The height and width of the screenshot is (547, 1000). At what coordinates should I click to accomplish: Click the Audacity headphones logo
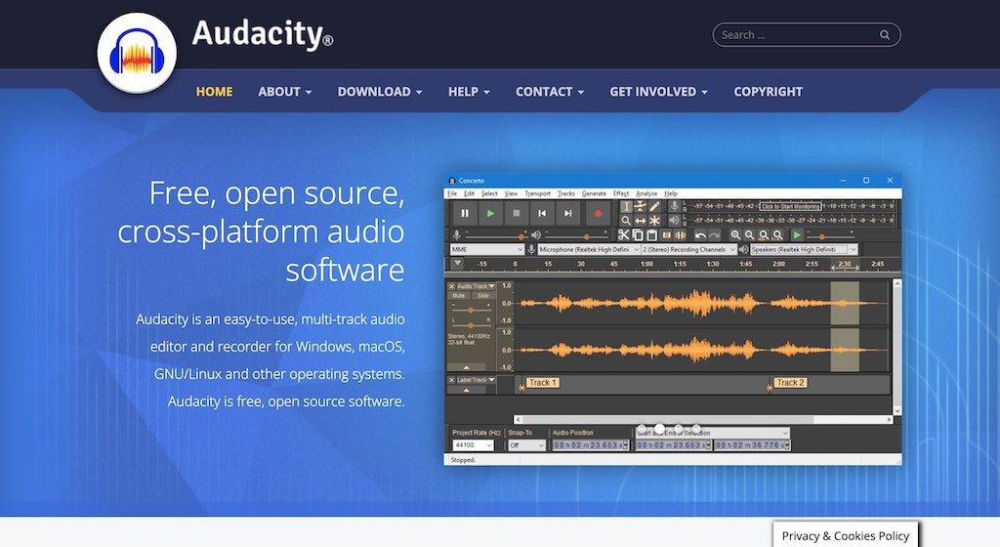coord(137,53)
